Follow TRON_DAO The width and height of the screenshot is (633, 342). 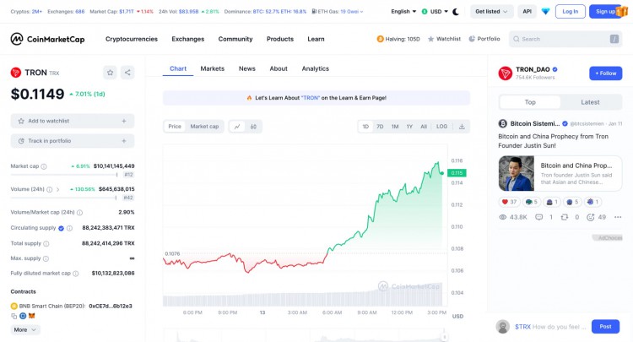click(605, 73)
